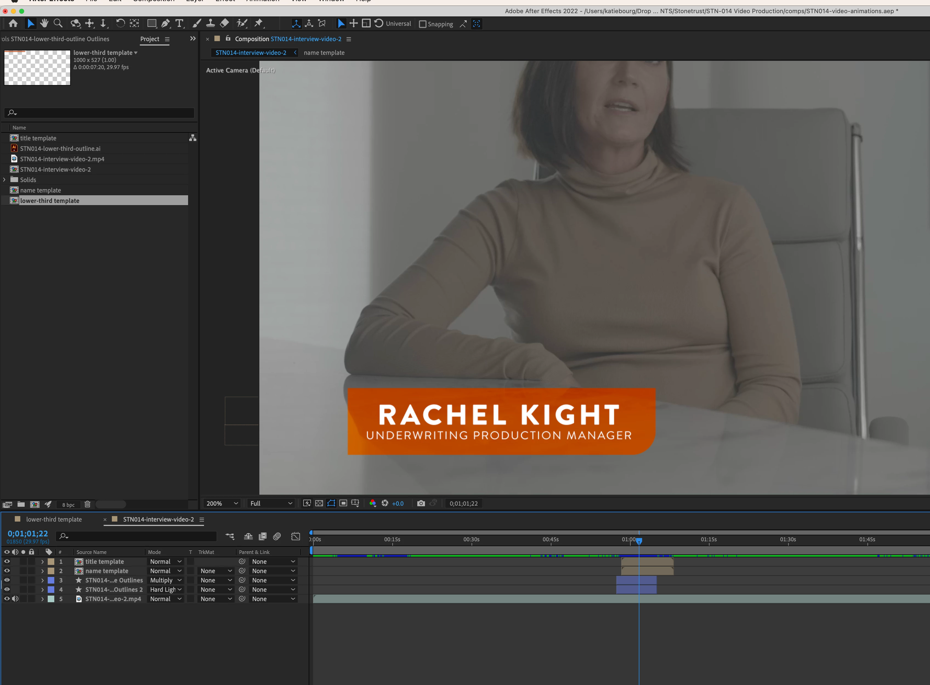Take a snapshot with camera icon
930x685 pixels.
coord(421,503)
